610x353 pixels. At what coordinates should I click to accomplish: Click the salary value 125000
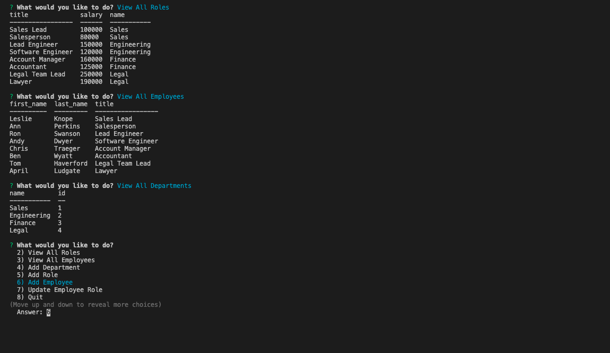(x=91, y=66)
